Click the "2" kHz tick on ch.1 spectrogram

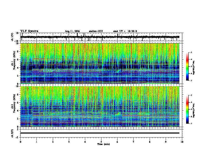(x=18, y=76)
